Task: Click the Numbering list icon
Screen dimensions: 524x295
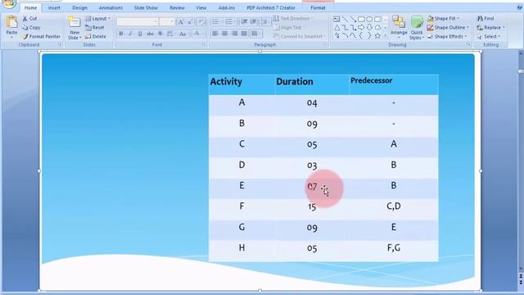Action: coord(229,22)
